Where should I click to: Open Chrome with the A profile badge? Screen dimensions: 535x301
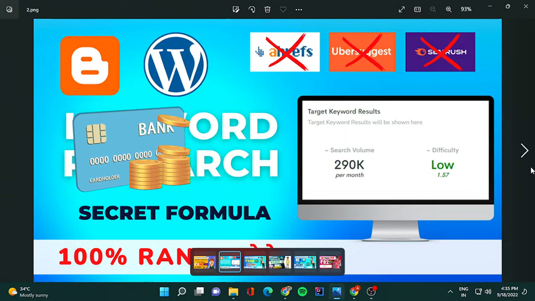pos(354,292)
